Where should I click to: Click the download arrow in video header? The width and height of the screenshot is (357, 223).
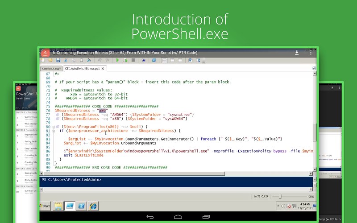click(x=297, y=53)
